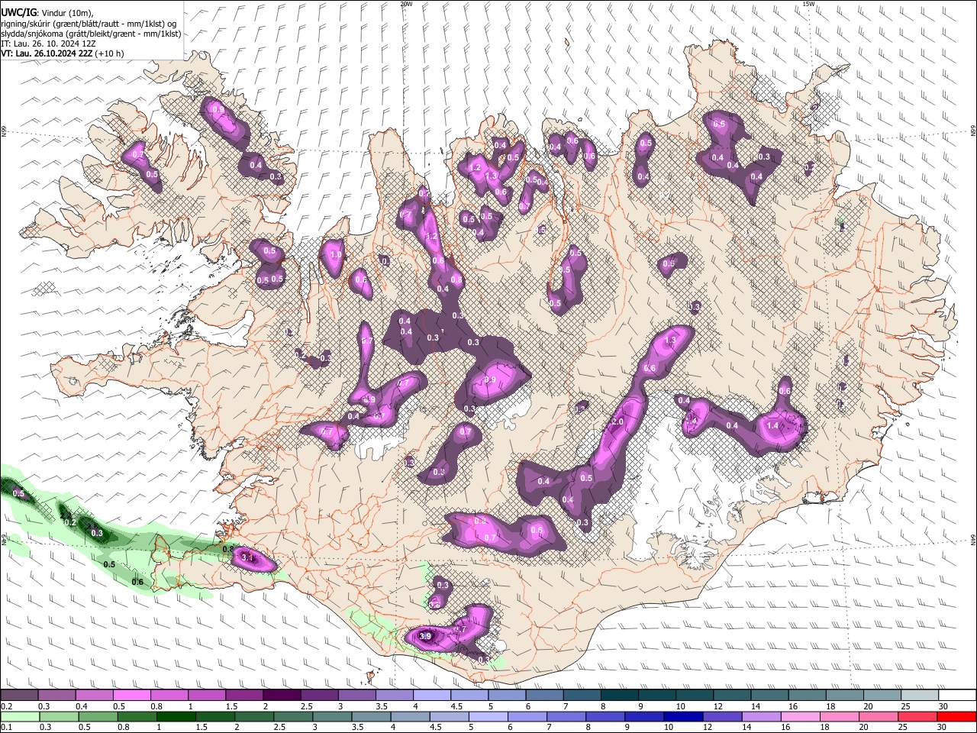The width and height of the screenshot is (977, 733).
Task: Click the "IT: Lau. 26. 10. 2024 12Z" line
Action: click(48, 44)
